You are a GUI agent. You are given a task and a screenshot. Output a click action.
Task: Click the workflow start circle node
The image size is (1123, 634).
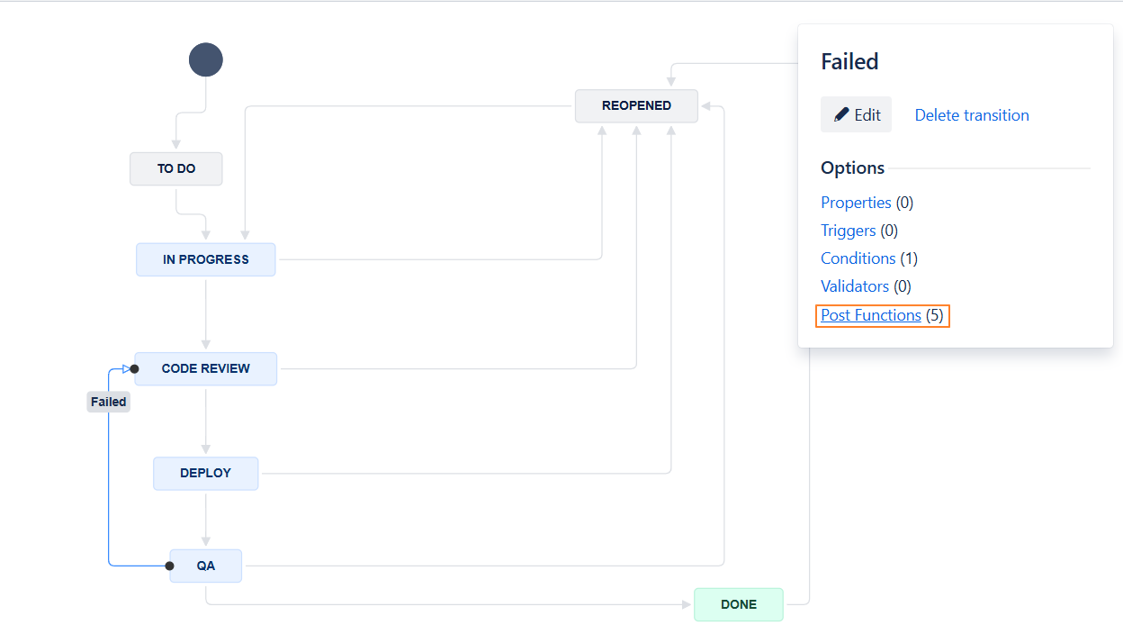[x=205, y=60]
